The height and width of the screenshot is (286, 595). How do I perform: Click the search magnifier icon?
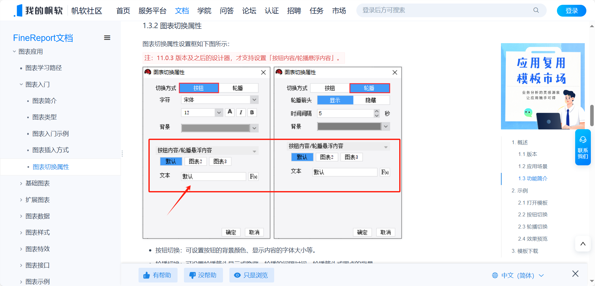536,10
